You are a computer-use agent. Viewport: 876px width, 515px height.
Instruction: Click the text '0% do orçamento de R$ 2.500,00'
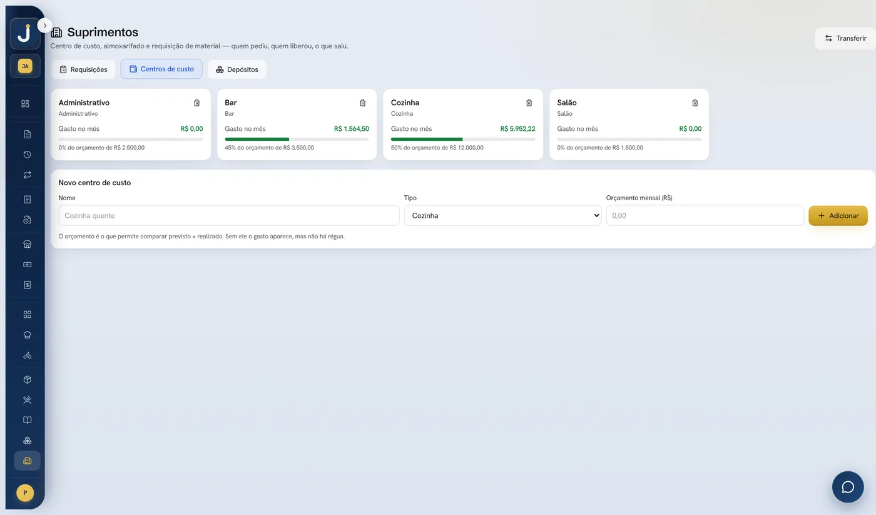tap(101, 148)
